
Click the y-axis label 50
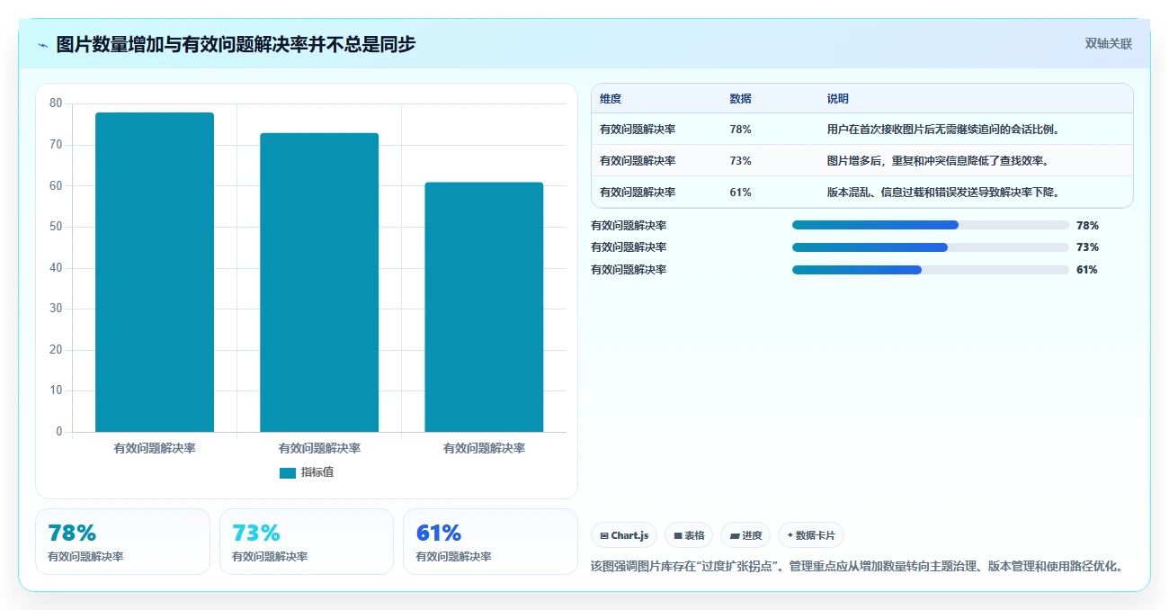coord(56,227)
